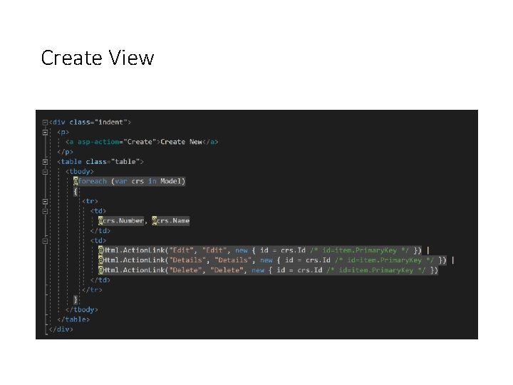The width and height of the screenshot is (513, 385).
Task: Collapse the second <td> cell with ActionLinks
Action: 45,241
